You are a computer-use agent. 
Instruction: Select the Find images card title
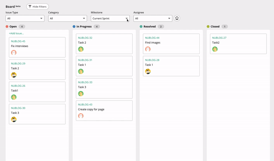click(x=153, y=43)
